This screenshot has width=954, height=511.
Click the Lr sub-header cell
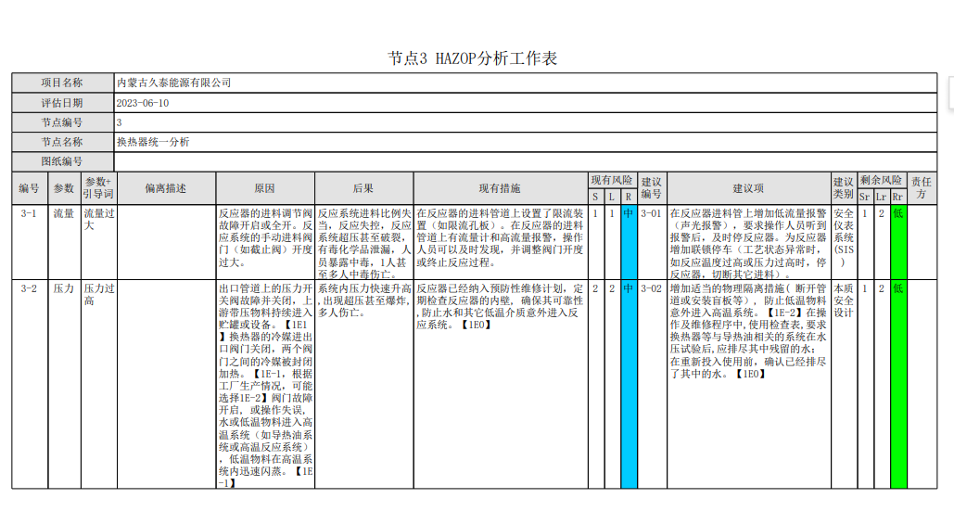coord(882,197)
